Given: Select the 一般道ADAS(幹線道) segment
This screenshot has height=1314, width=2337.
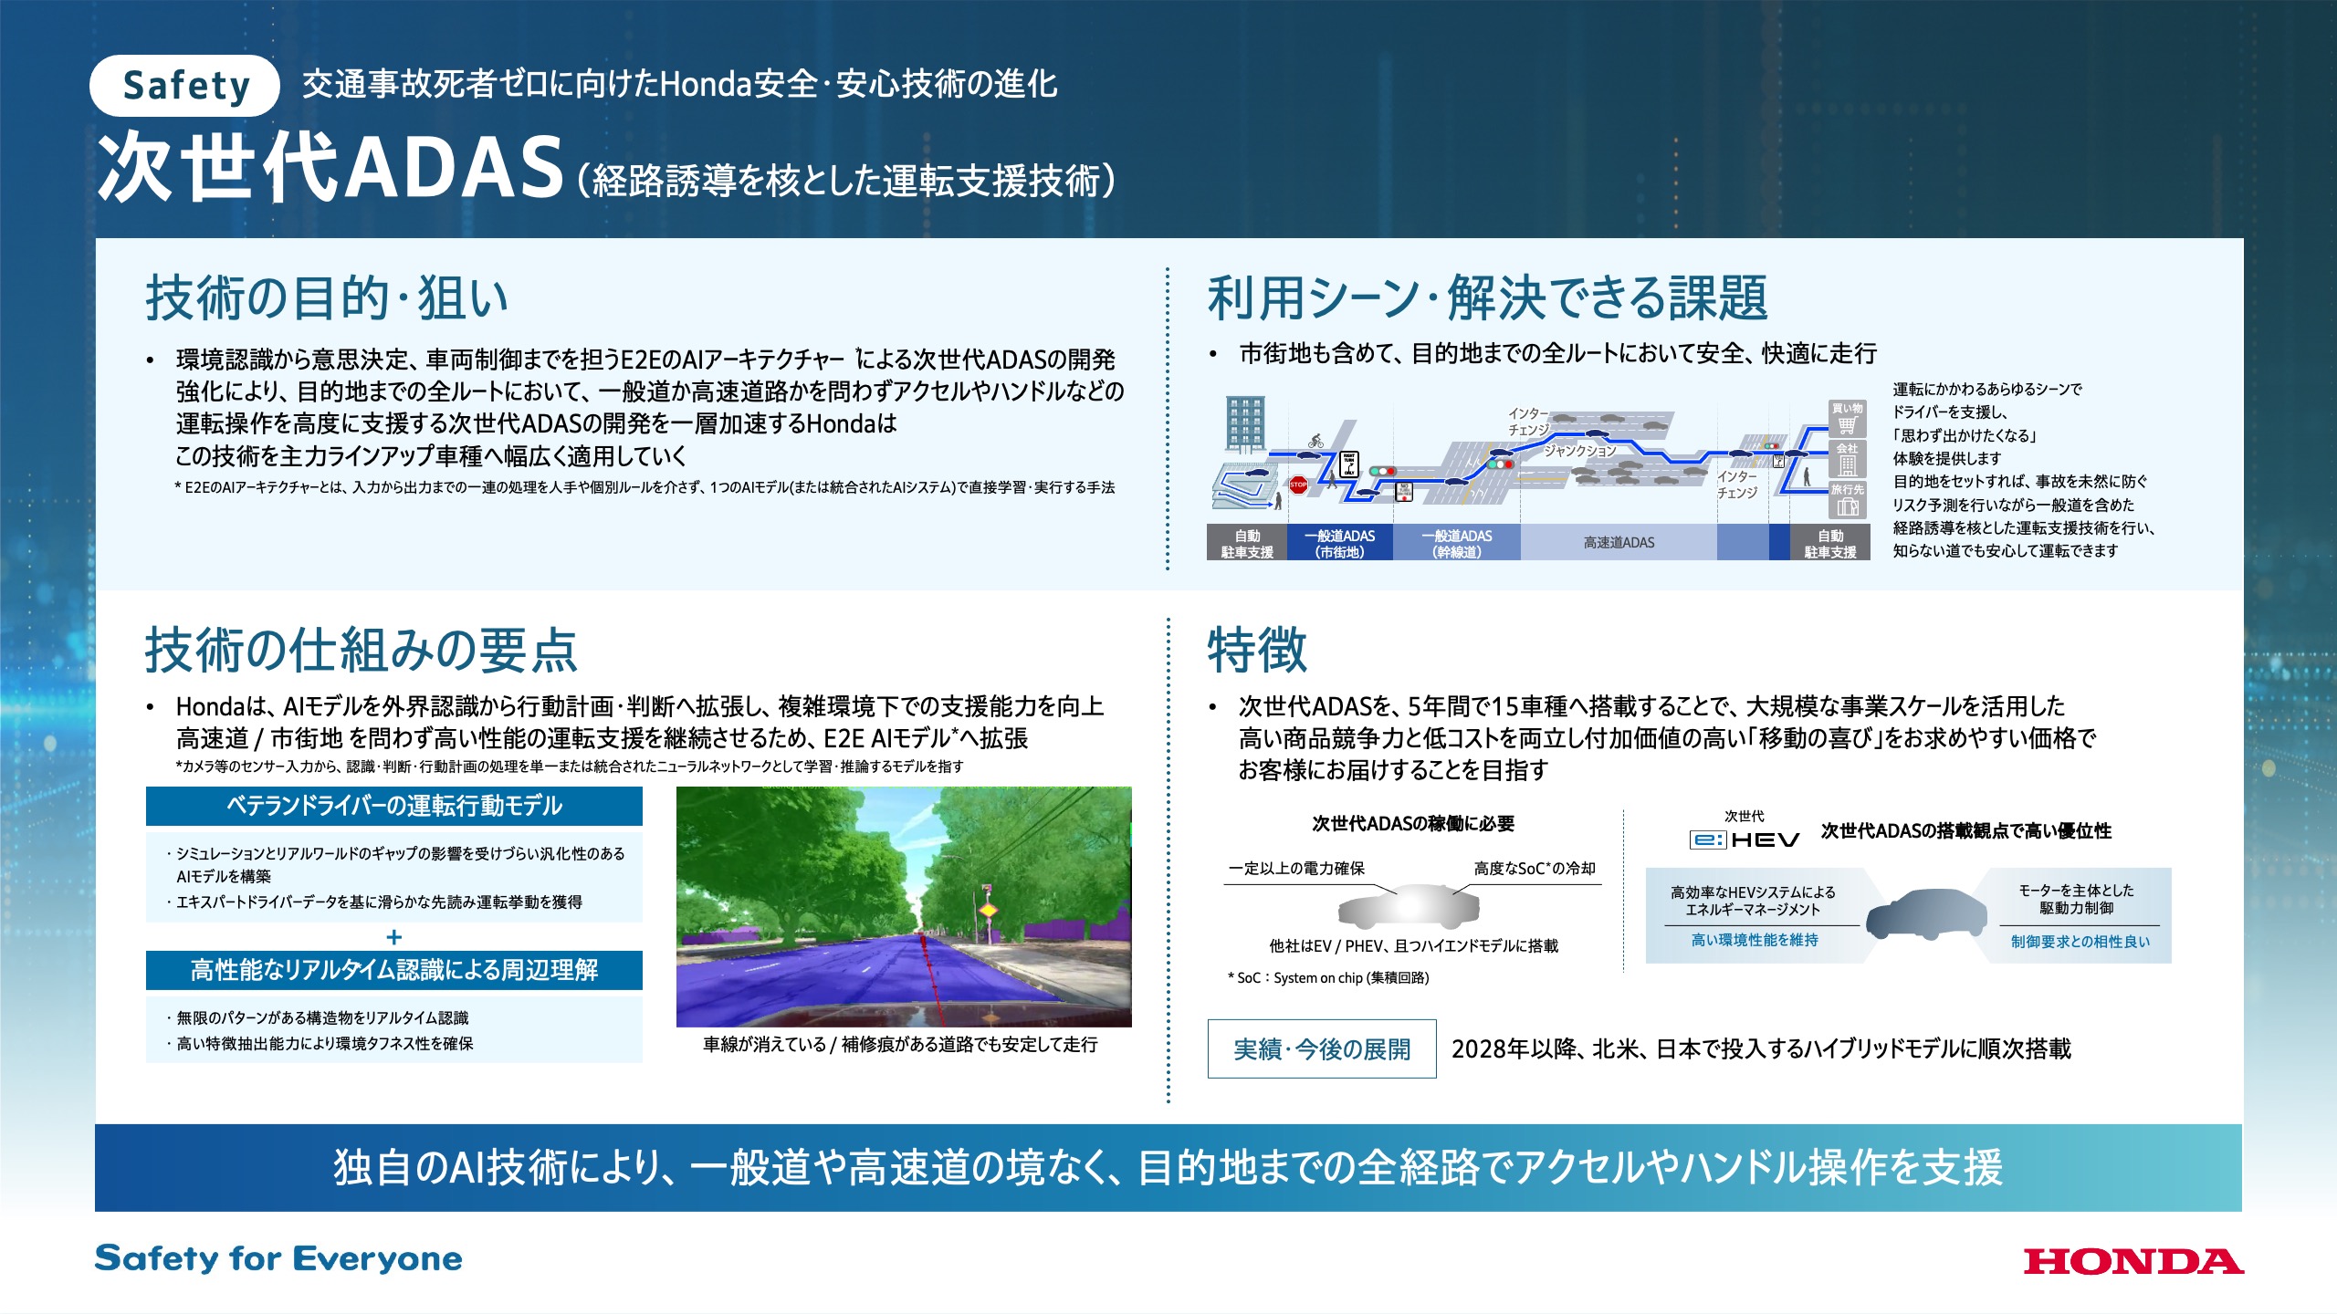Looking at the screenshot, I should tap(1457, 542).
